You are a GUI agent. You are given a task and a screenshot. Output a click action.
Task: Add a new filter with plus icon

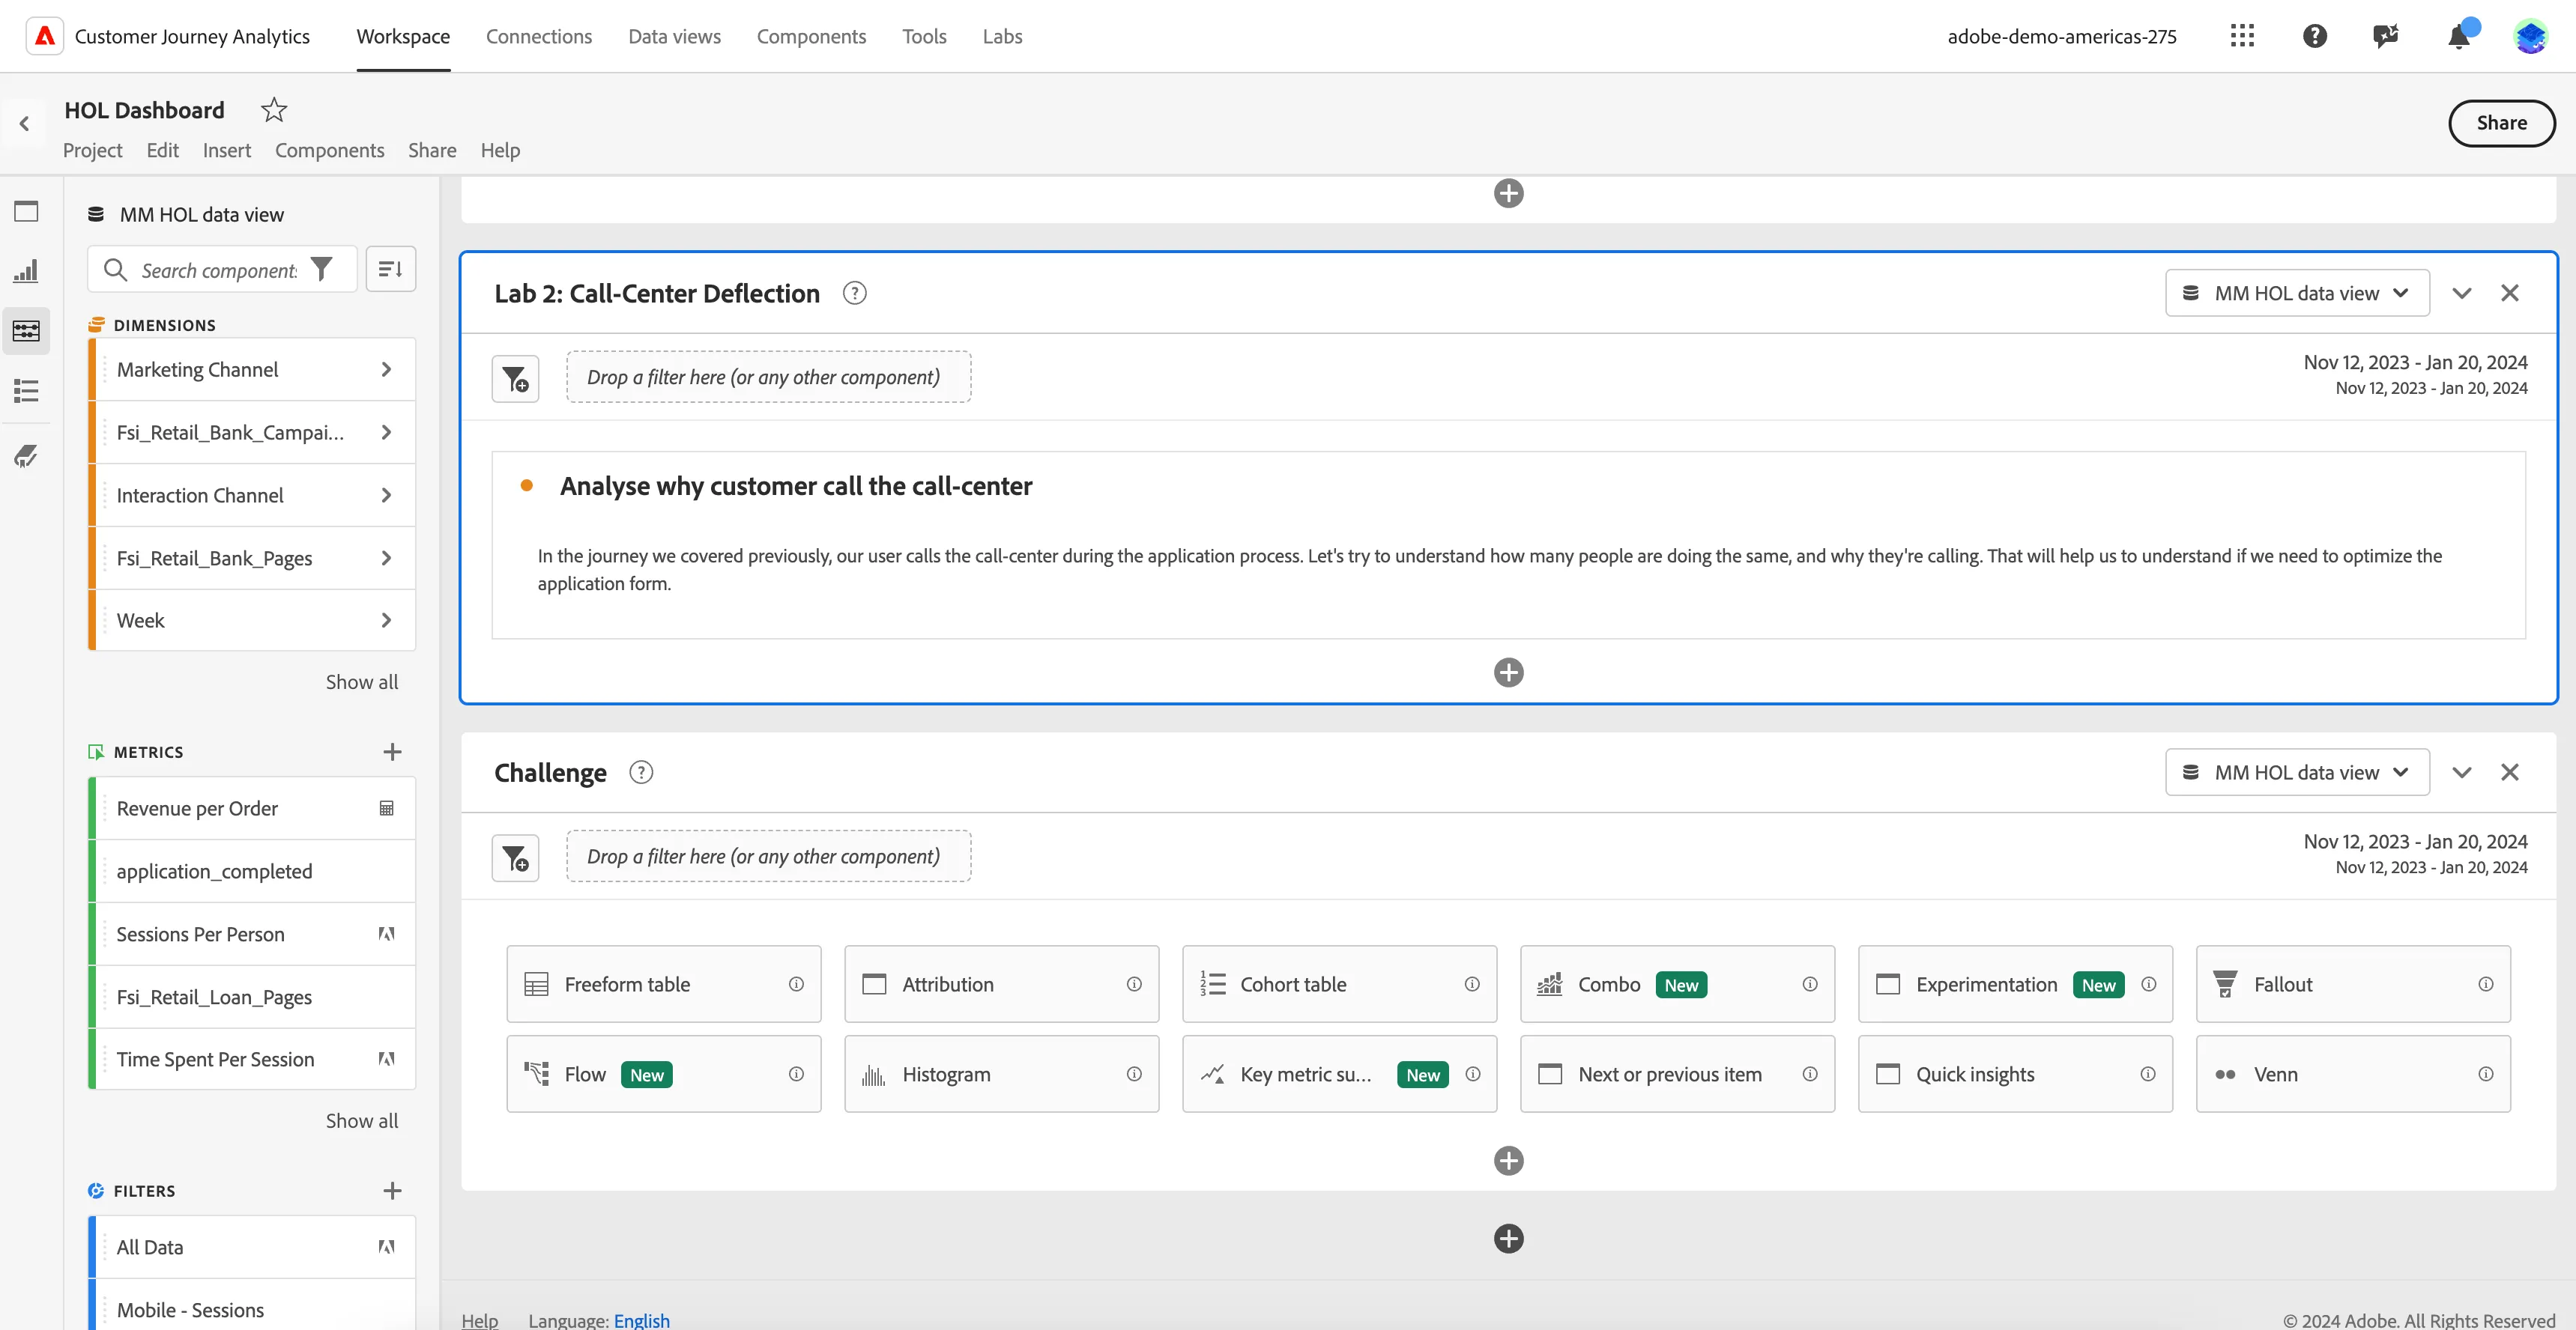click(392, 1190)
